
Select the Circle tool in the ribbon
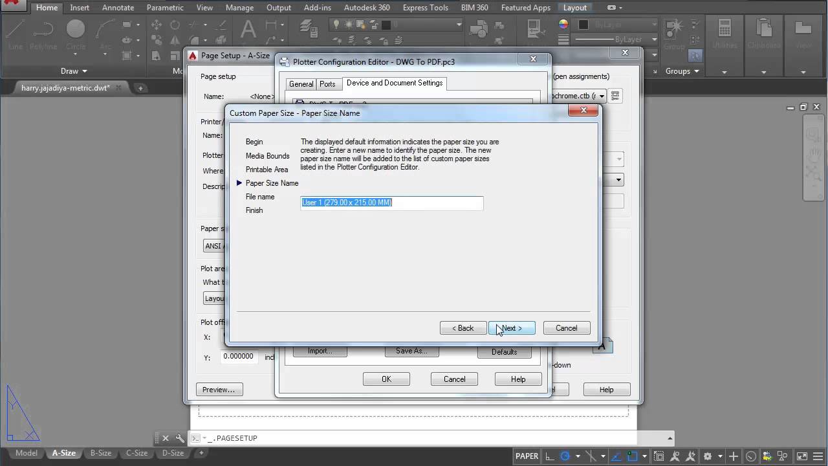pyautogui.click(x=76, y=34)
